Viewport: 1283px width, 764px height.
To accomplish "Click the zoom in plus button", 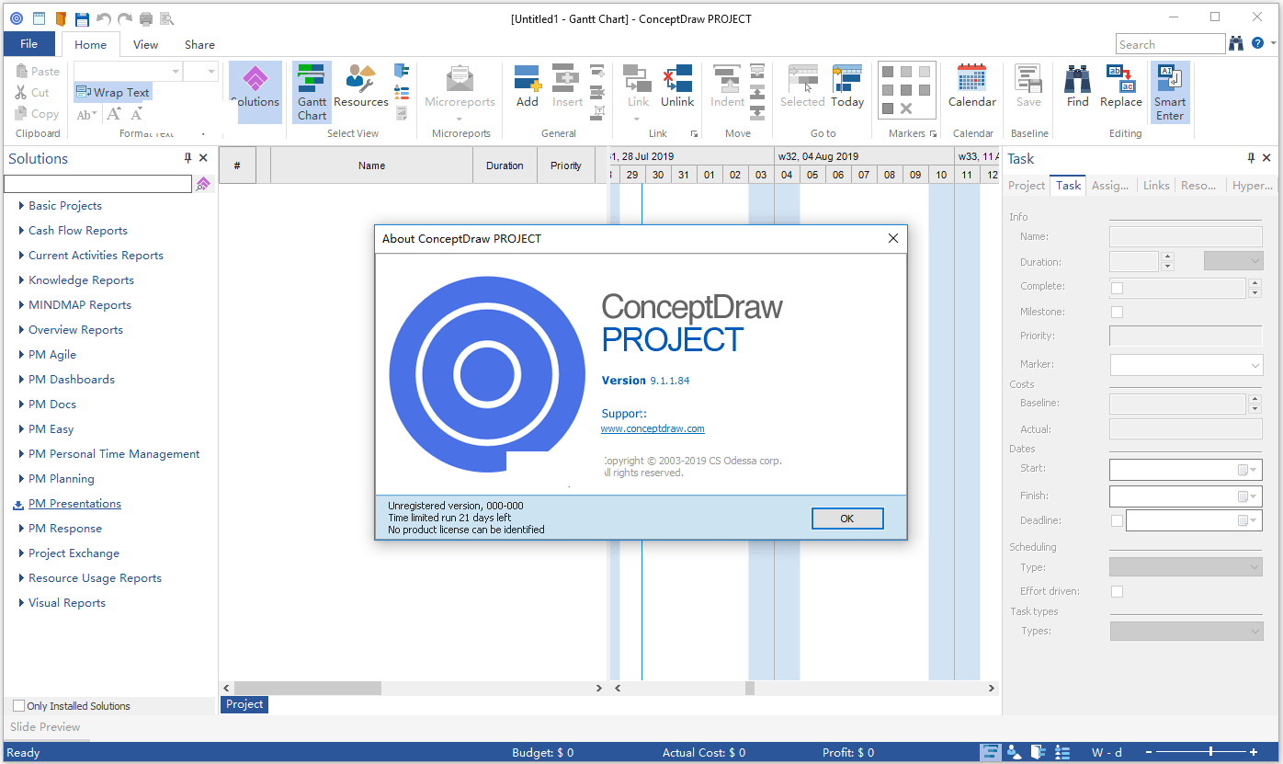I will tap(1254, 752).
